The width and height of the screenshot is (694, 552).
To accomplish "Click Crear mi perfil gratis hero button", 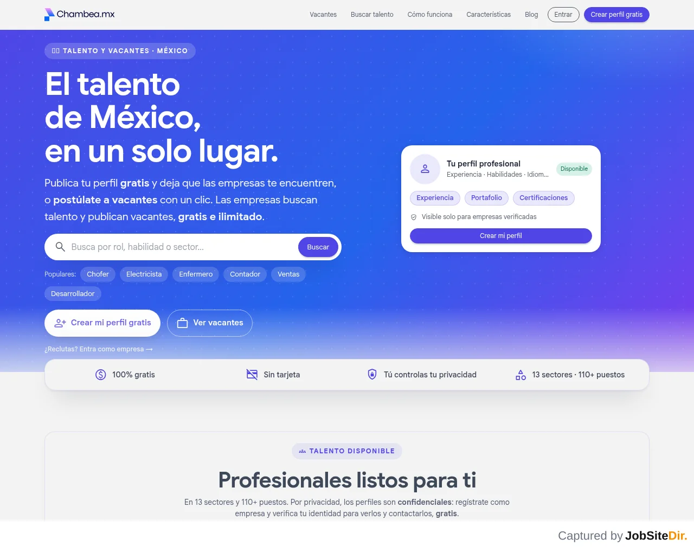I will pos(102,323).
